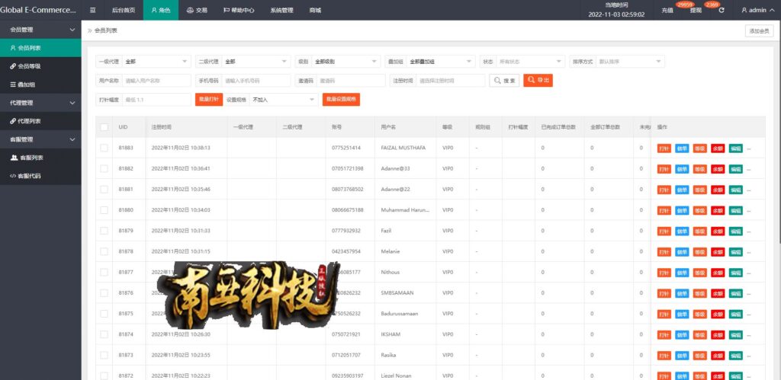Screen dimensions: 781x380
Task: Open the 设置规格 dropdown showing 不加入
Action: pos(284,100)
